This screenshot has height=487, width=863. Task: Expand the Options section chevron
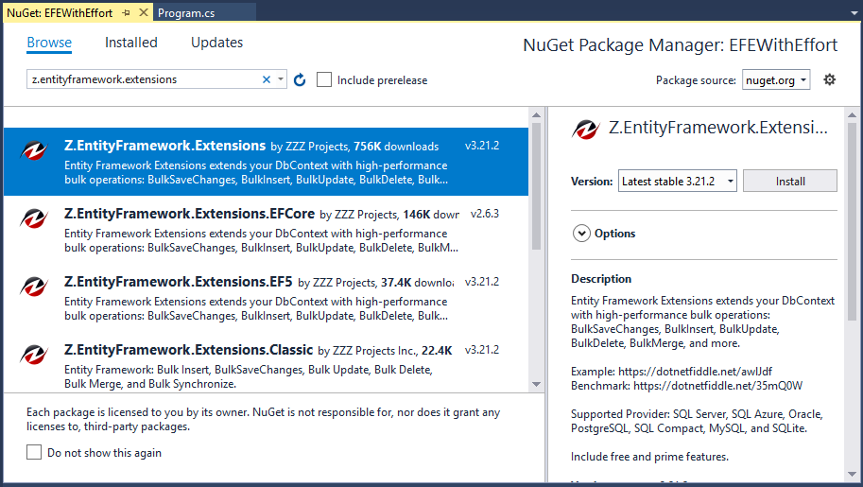[581, 234]
